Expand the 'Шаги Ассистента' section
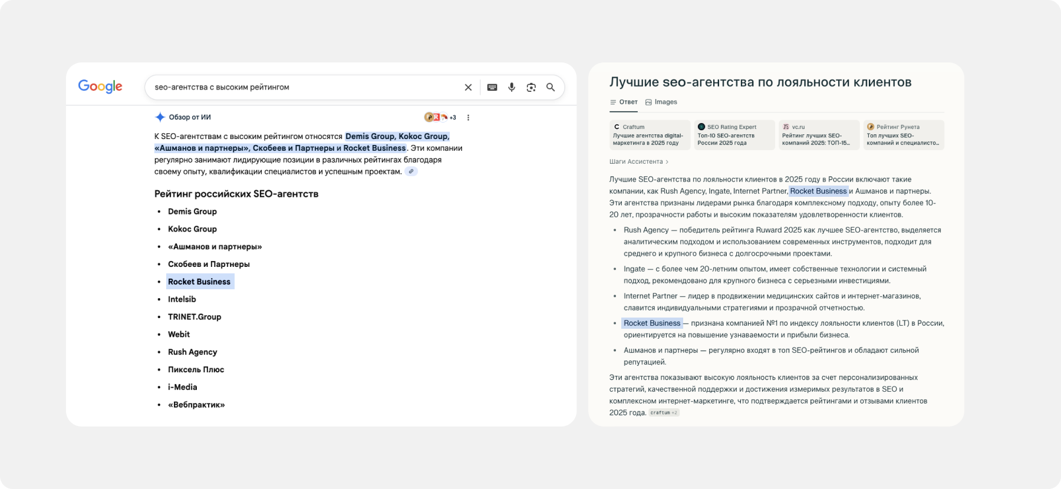 pyautogui.click(x=639, y=161)
